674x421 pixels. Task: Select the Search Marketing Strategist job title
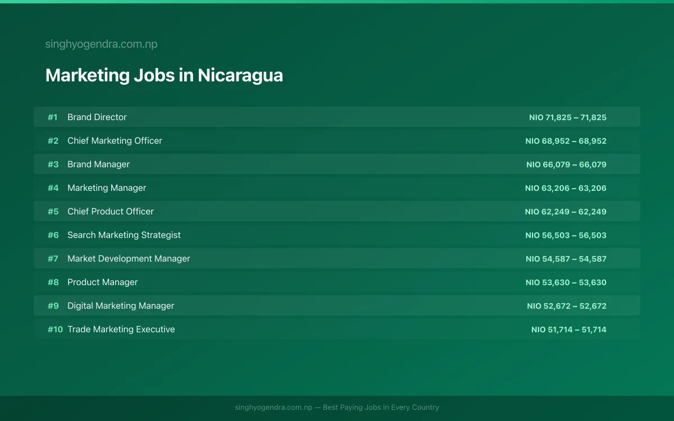click(x=124, y=235)
